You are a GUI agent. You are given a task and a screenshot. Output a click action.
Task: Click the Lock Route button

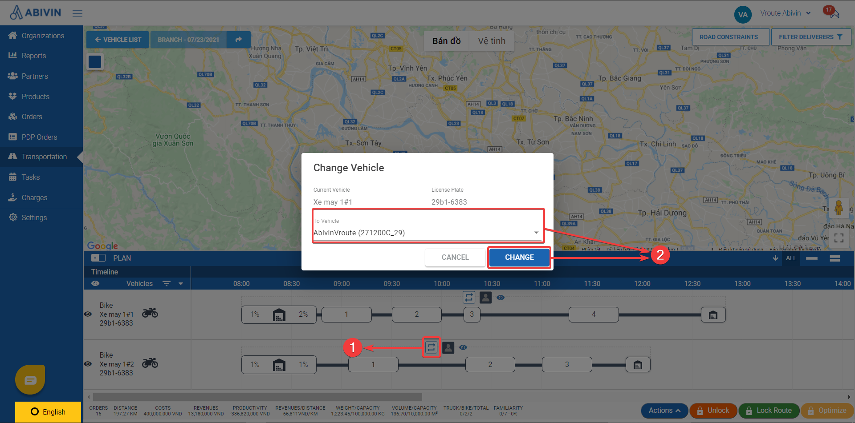769,411
